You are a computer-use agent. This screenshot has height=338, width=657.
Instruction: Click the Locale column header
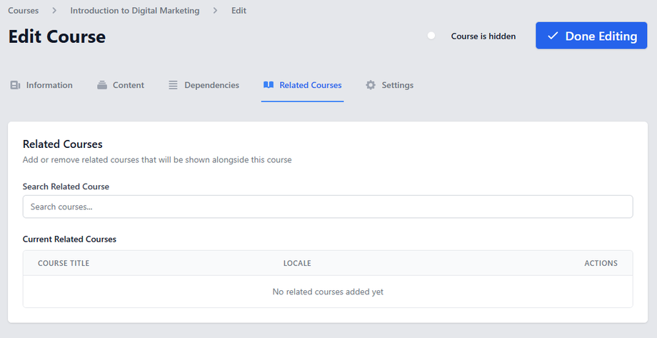pyautogui.click(x=297, y=263)
